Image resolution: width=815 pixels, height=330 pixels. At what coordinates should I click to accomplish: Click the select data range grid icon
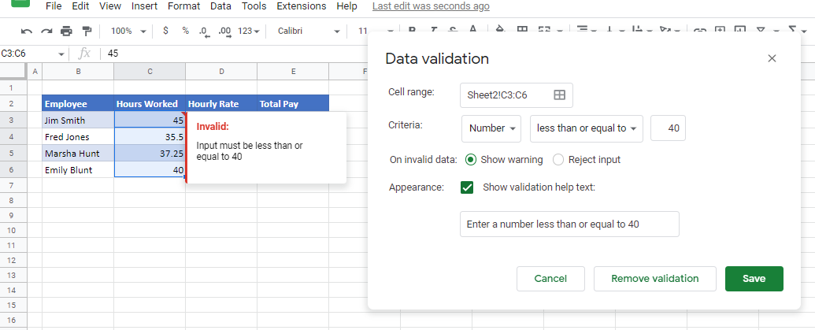[x=559, y=95]
